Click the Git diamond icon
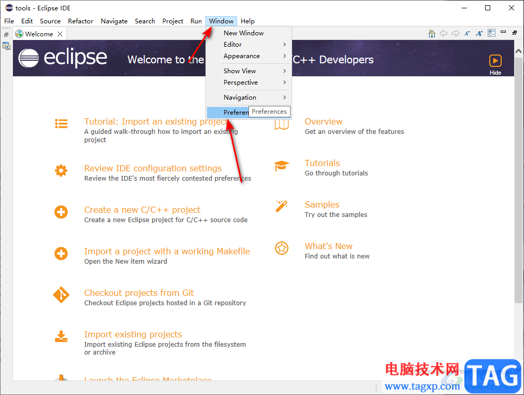This screenshot has height=395, width=524. [61, 295]
